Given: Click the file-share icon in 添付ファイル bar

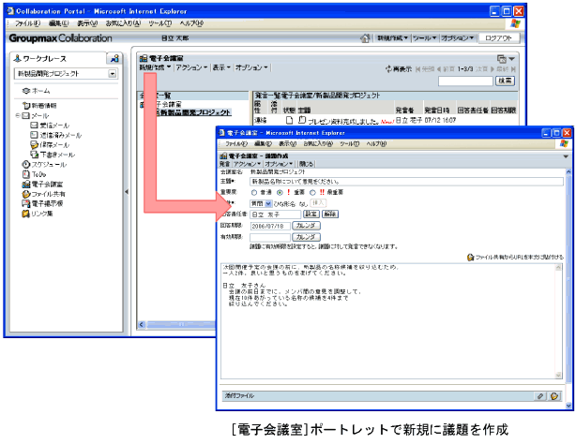Looking at the screenshot, I should pos(554,396).
